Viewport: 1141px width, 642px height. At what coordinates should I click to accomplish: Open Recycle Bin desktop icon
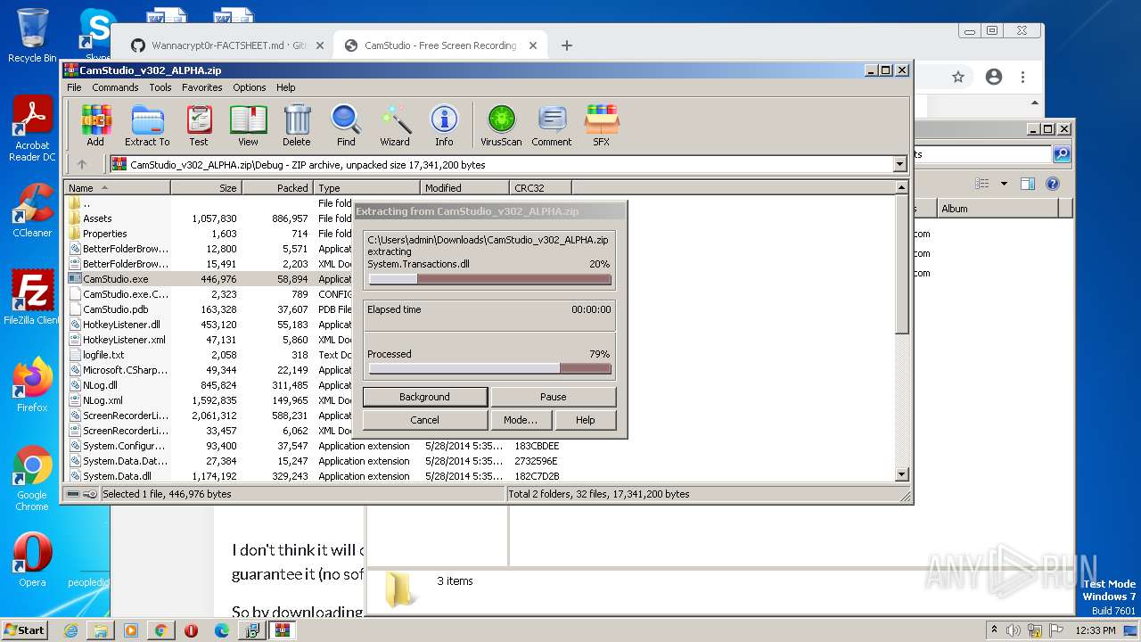point(32,36)
